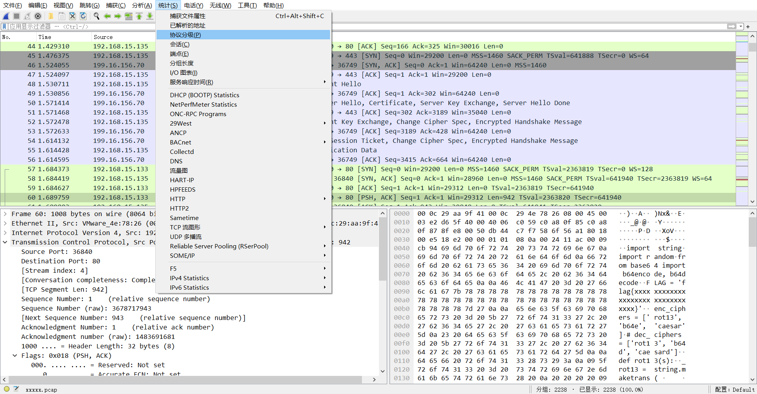The width and height of the screenshot is (757, 394).
Task: Select the HTTP2 menu entry
Action: pyautogui.click(x=243, y=208)
